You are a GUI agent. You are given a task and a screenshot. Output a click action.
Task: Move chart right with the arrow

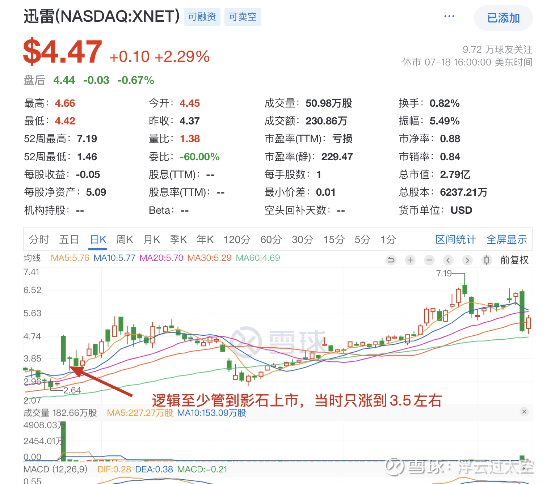click(467, 260)
